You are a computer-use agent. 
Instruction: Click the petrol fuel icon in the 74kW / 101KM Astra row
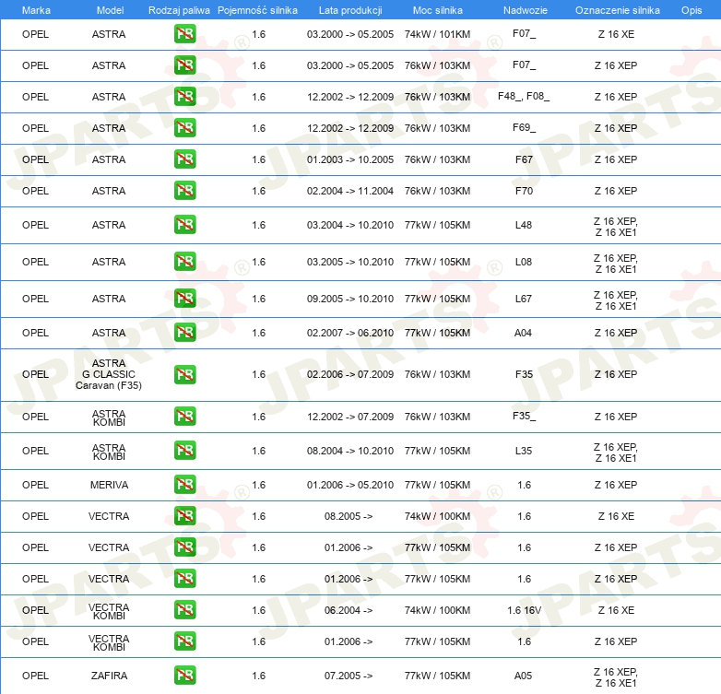click(x=184, y=34)
